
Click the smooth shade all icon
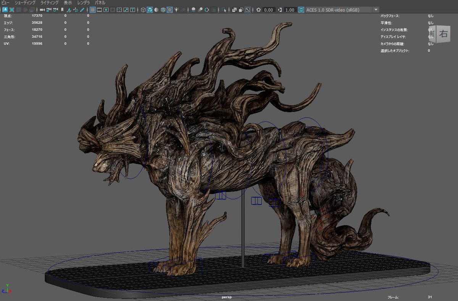150,10
